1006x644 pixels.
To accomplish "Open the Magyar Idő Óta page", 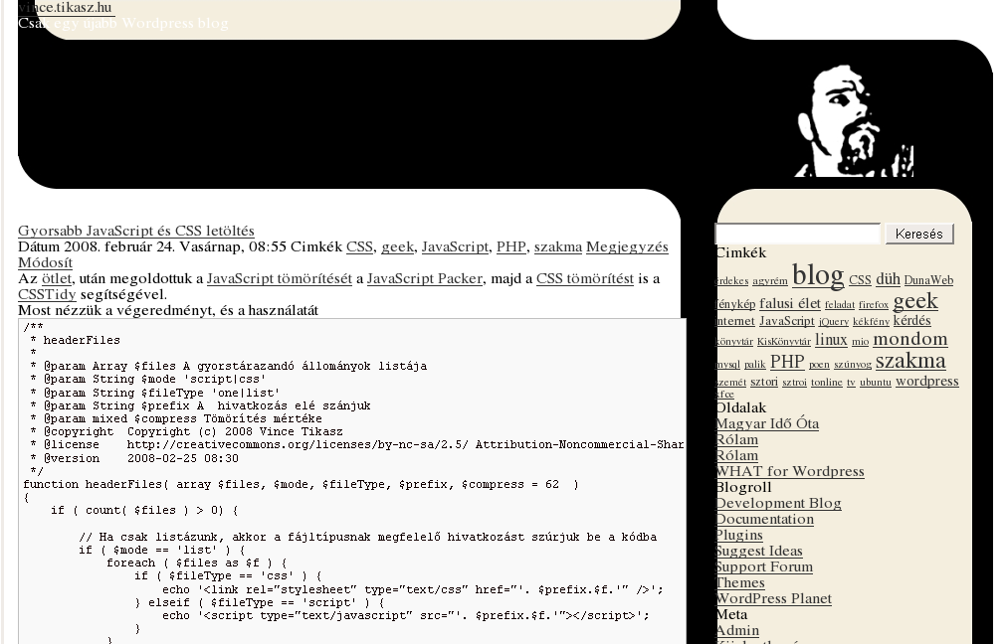I will (x=767, y=423).
